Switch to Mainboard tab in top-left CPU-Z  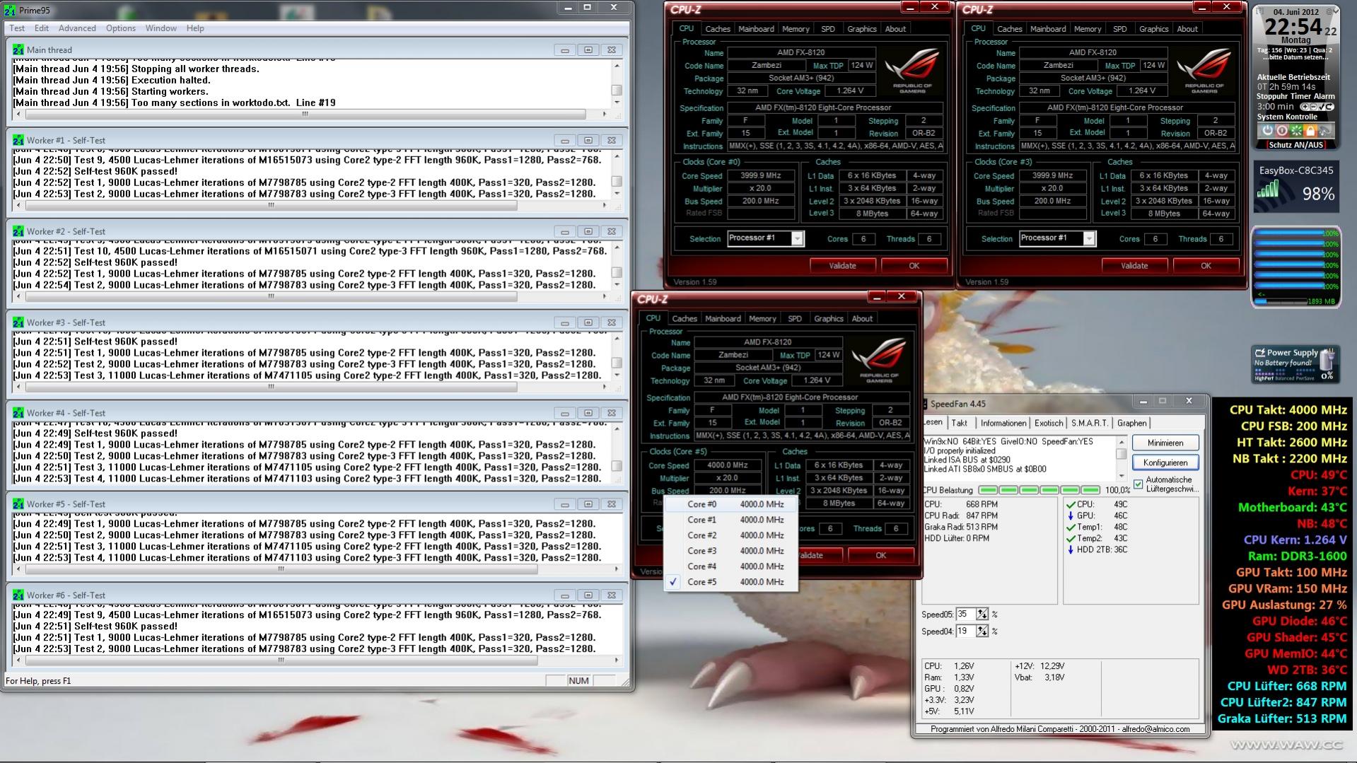pos(756,29)
